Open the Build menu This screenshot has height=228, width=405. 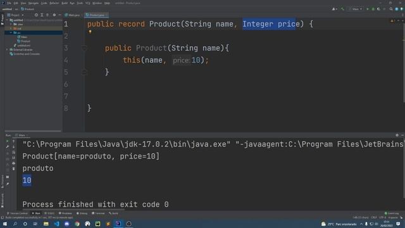65,3
